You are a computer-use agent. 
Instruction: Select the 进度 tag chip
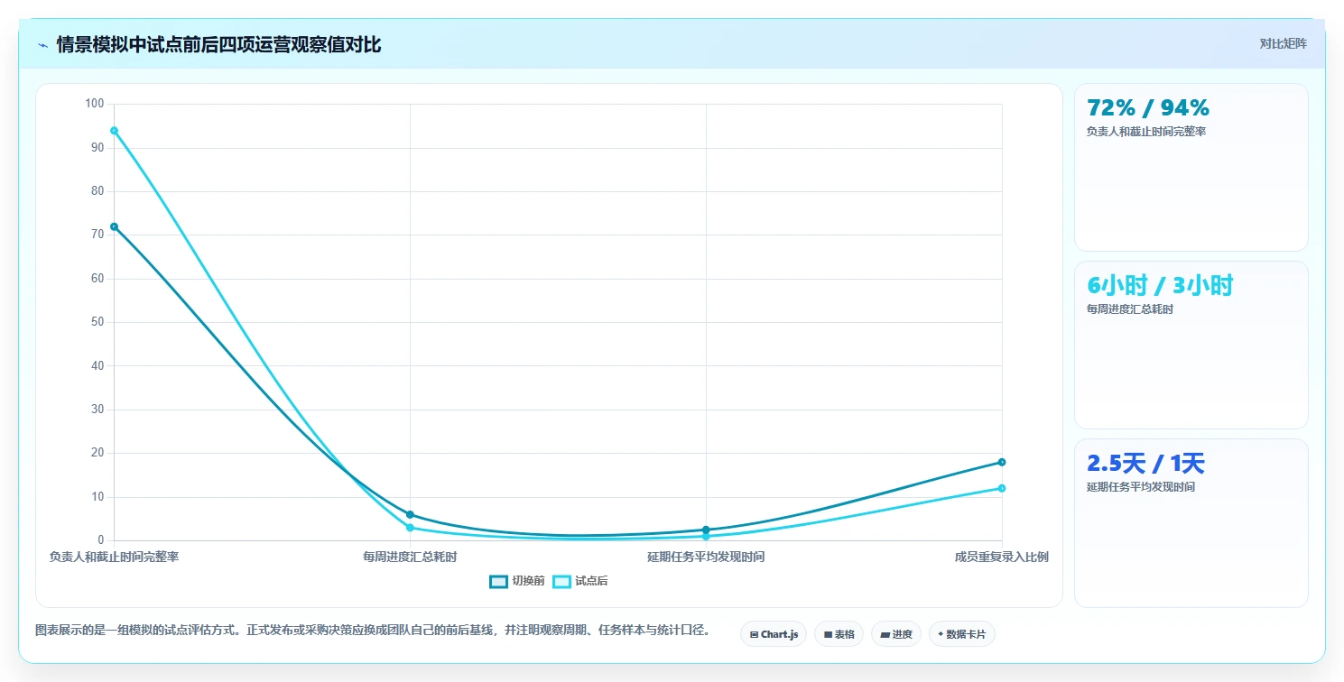coord(895,634)
